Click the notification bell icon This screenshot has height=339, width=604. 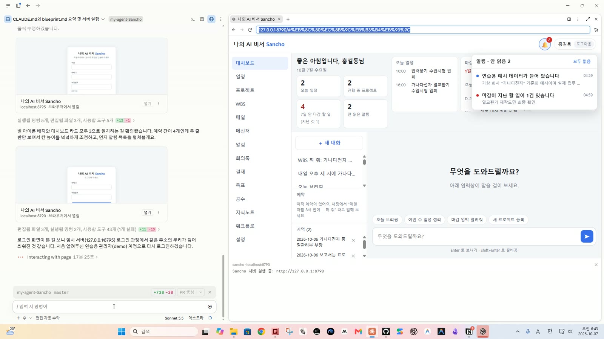click(545, 44)
